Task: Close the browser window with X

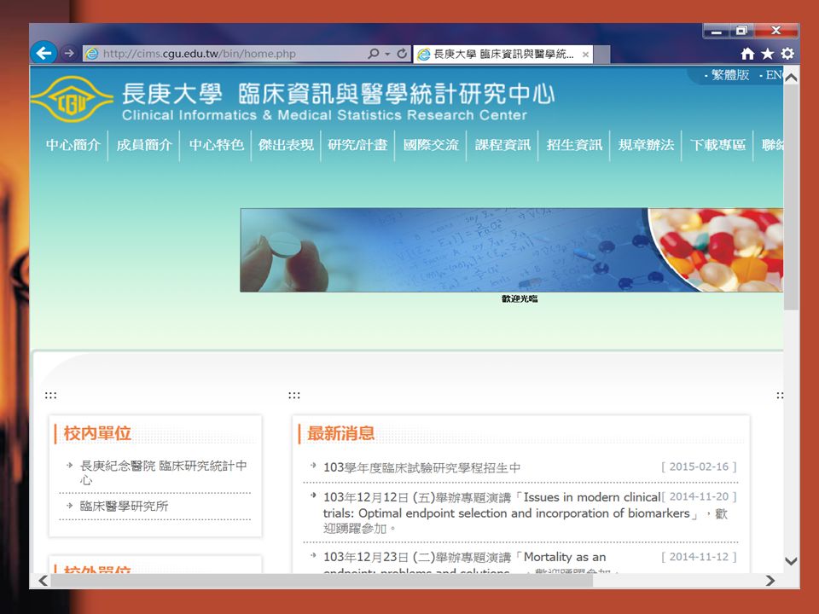Action: [x=775, y=32]
